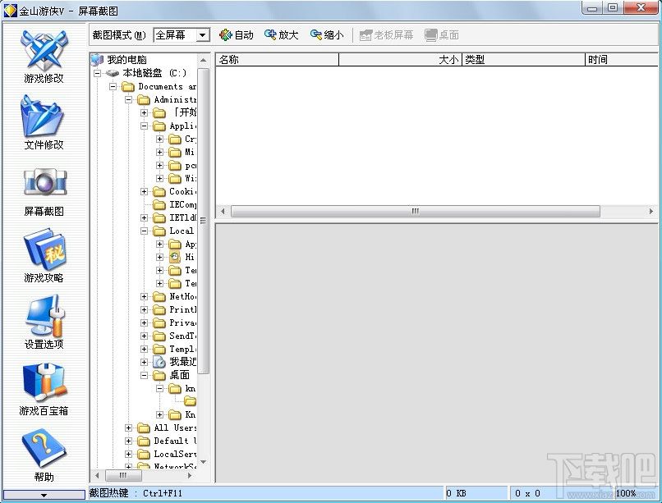Select the 屏幕截图 screenshot camera icon

44,184
